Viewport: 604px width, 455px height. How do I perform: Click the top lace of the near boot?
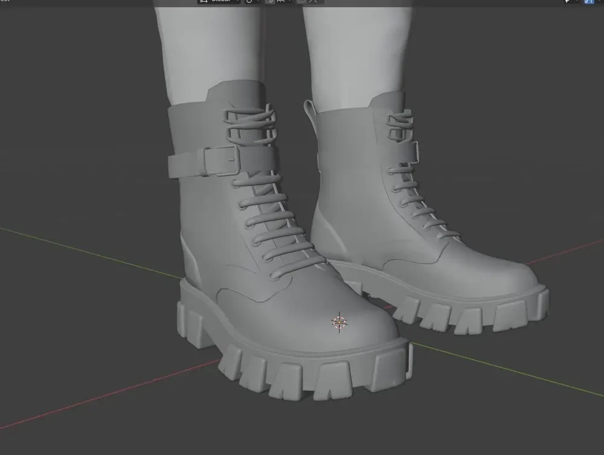[249, 116]
